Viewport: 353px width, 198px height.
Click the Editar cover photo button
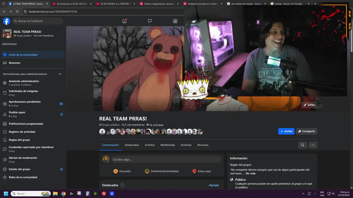coord(309,105)
